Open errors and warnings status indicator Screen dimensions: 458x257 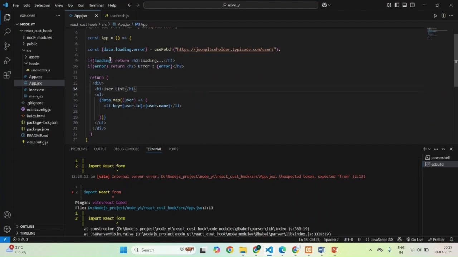(20, 240)
